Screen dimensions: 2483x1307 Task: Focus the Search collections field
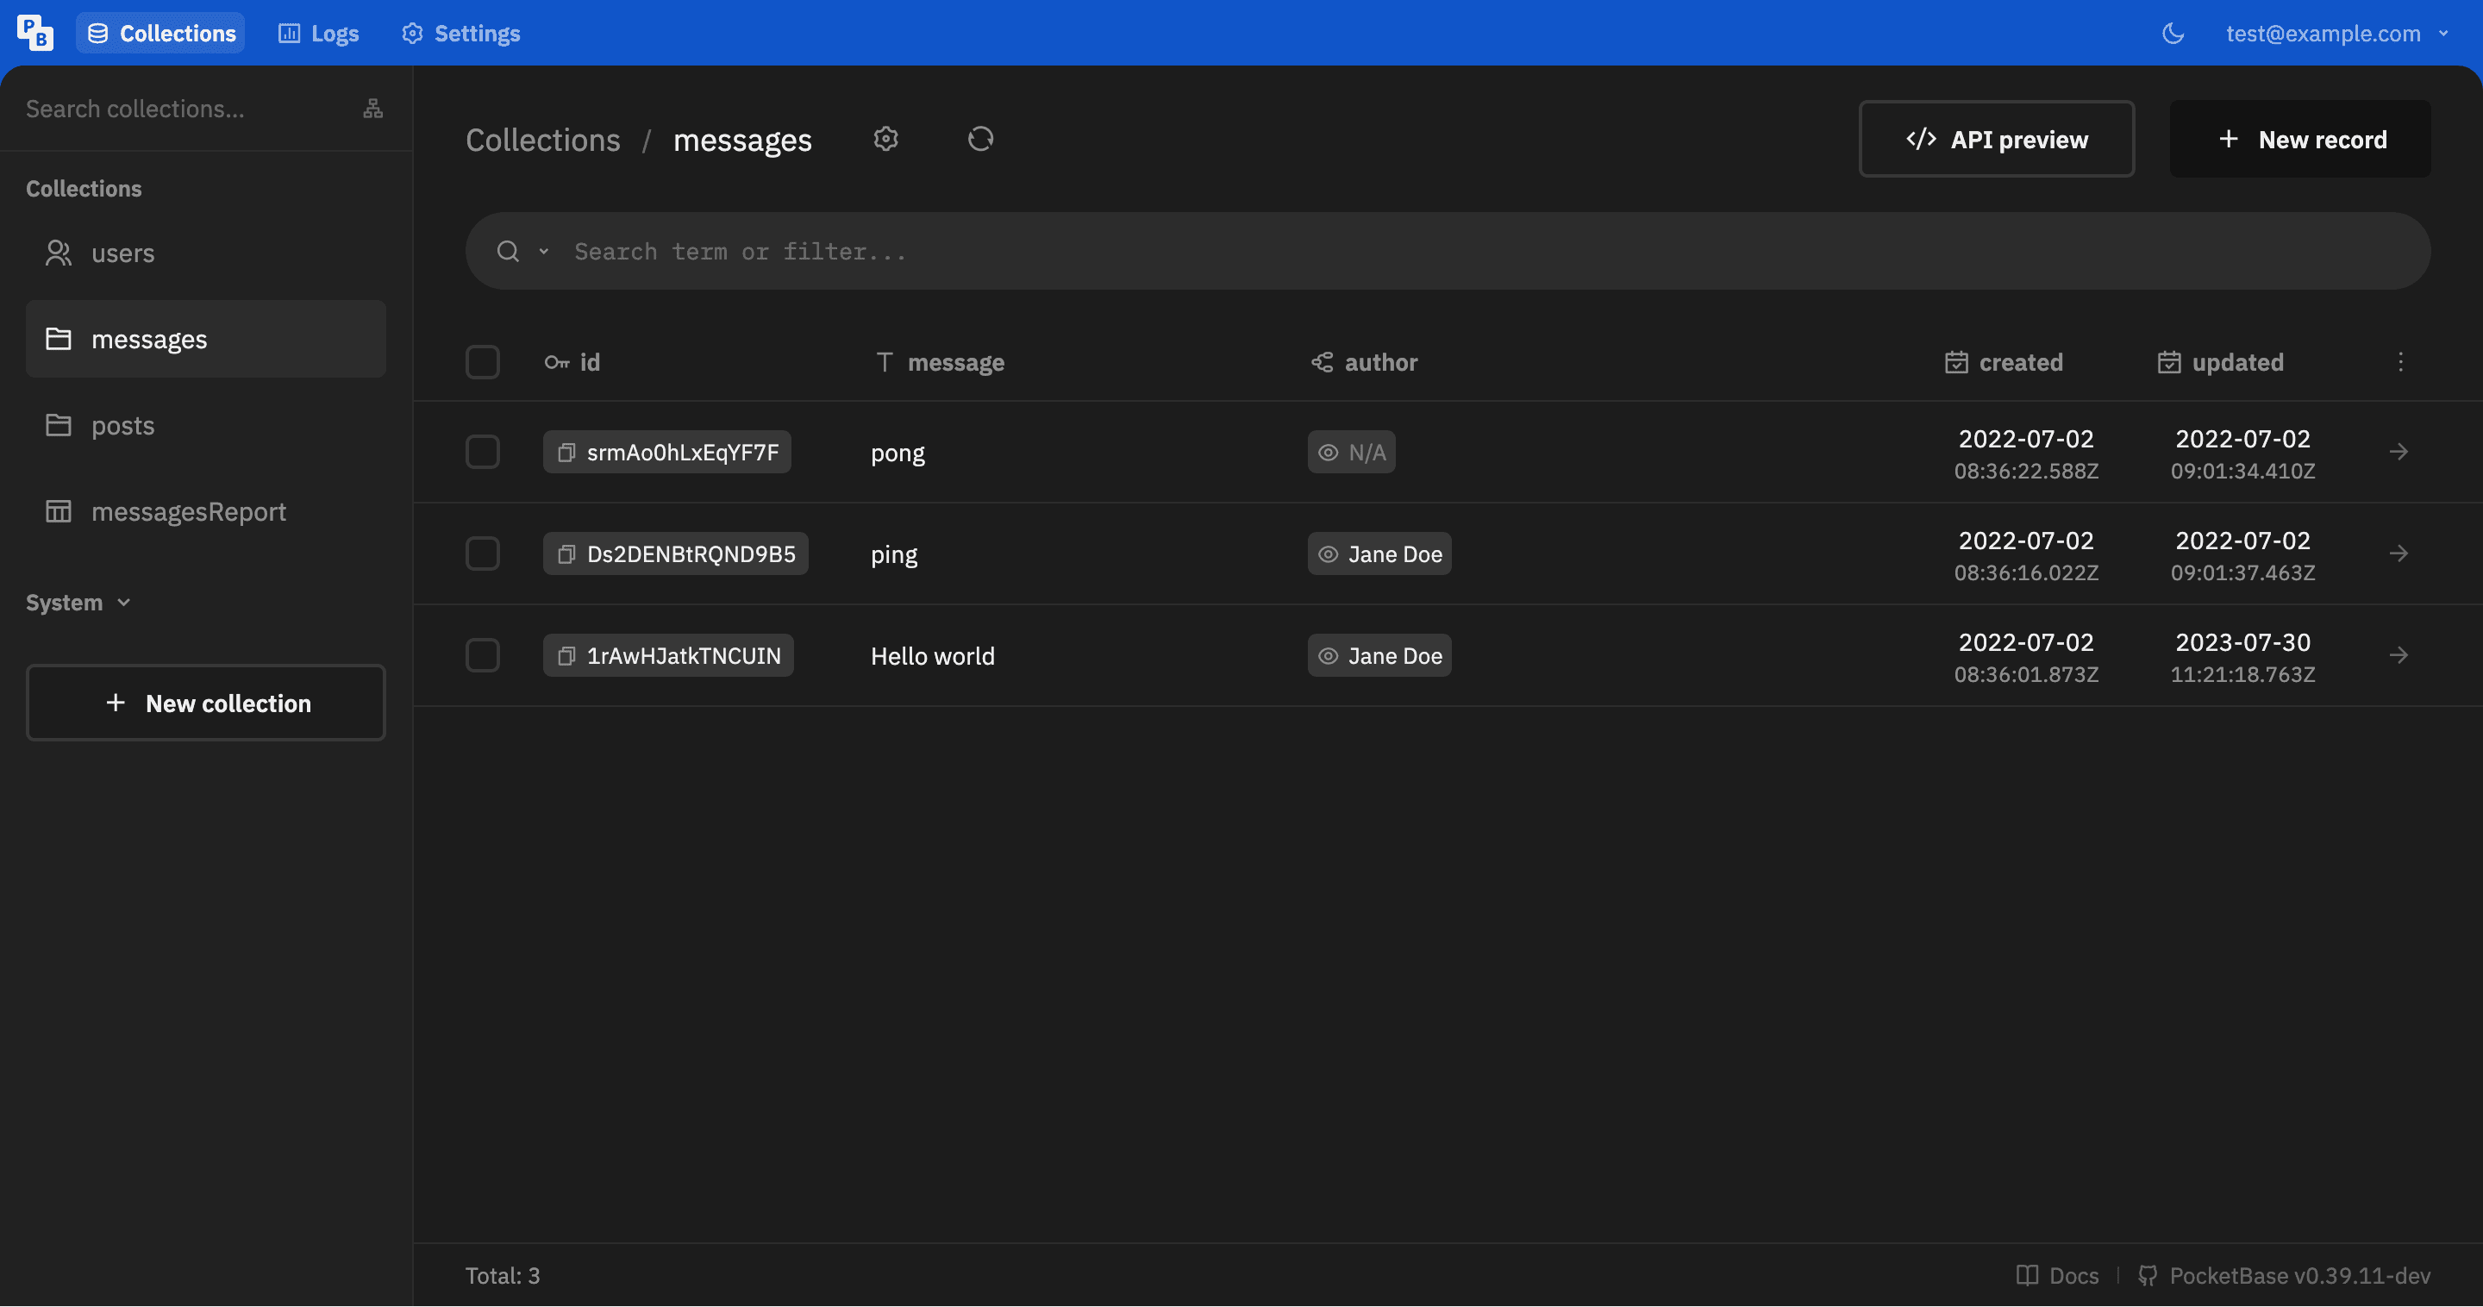tap(183, 109)
